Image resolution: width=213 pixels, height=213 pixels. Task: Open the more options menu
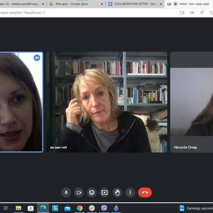pos(130,192)
